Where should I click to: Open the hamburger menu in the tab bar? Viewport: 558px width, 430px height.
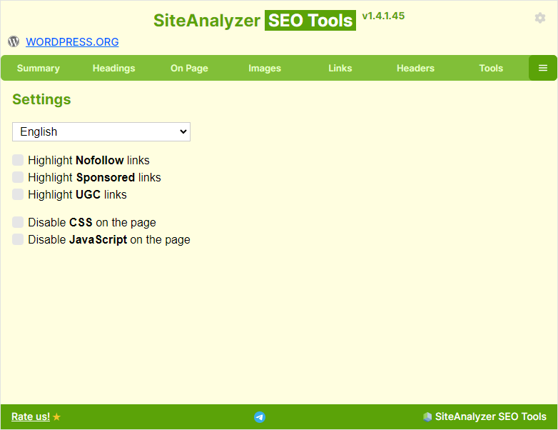(x=543, y=68)
